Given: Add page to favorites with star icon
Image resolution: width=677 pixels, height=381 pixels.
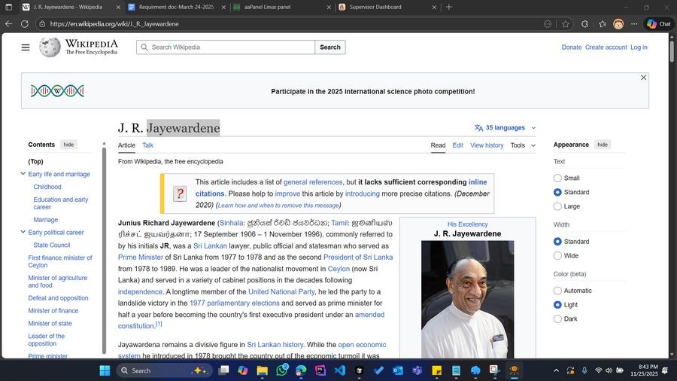Looking at the screenshot, I should tap(566, 24).
